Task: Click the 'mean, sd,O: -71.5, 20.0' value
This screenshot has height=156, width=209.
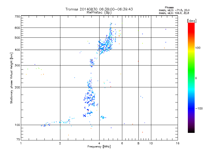Action: (x=174, y=10)
